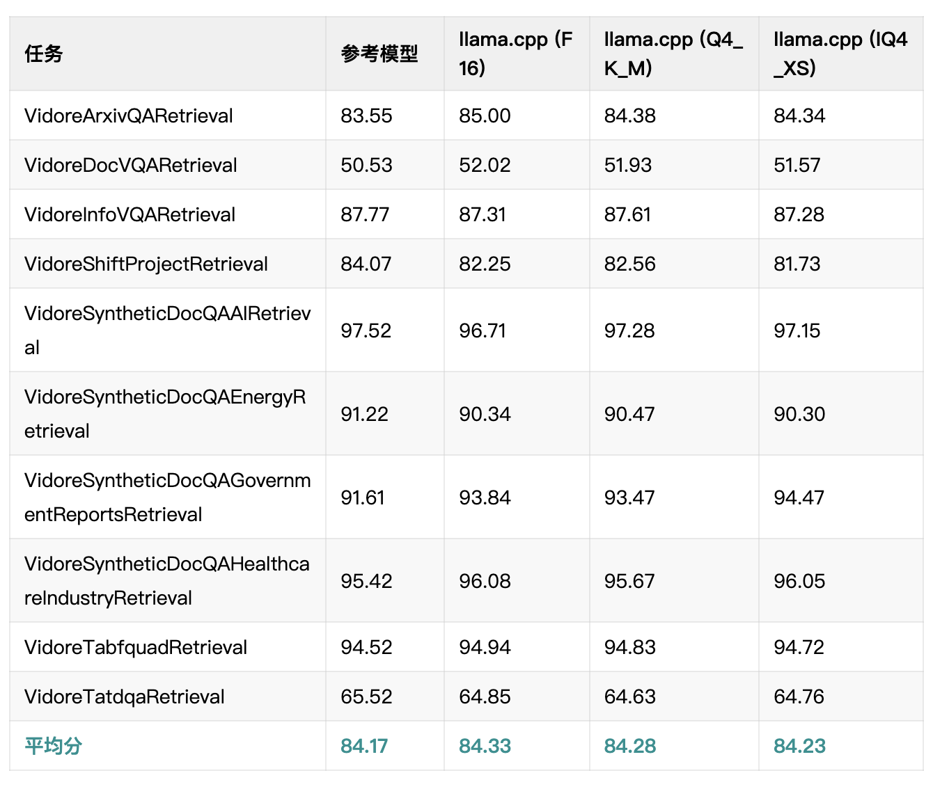Image resolution: width=933 pixels, height=789 pixels.
Task: Select the 94.47 IQ4_XS score cell
Action: click(x=799, y=497)
